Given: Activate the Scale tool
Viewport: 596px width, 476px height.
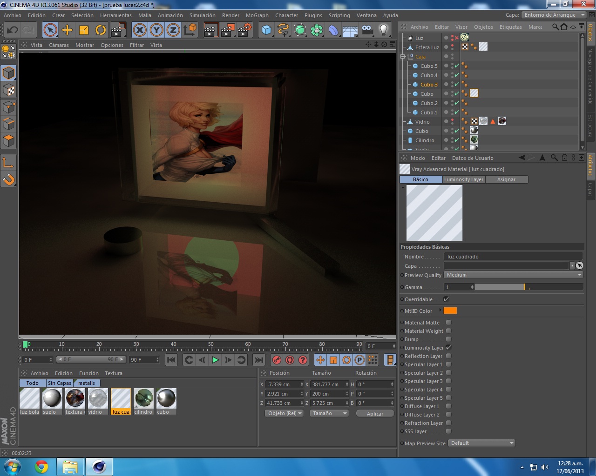Looking at the screenshot, I should [x=84, y=30].
